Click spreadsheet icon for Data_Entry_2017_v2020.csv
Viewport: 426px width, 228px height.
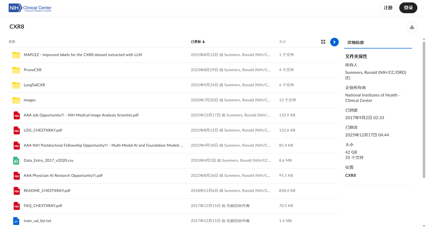16,161
